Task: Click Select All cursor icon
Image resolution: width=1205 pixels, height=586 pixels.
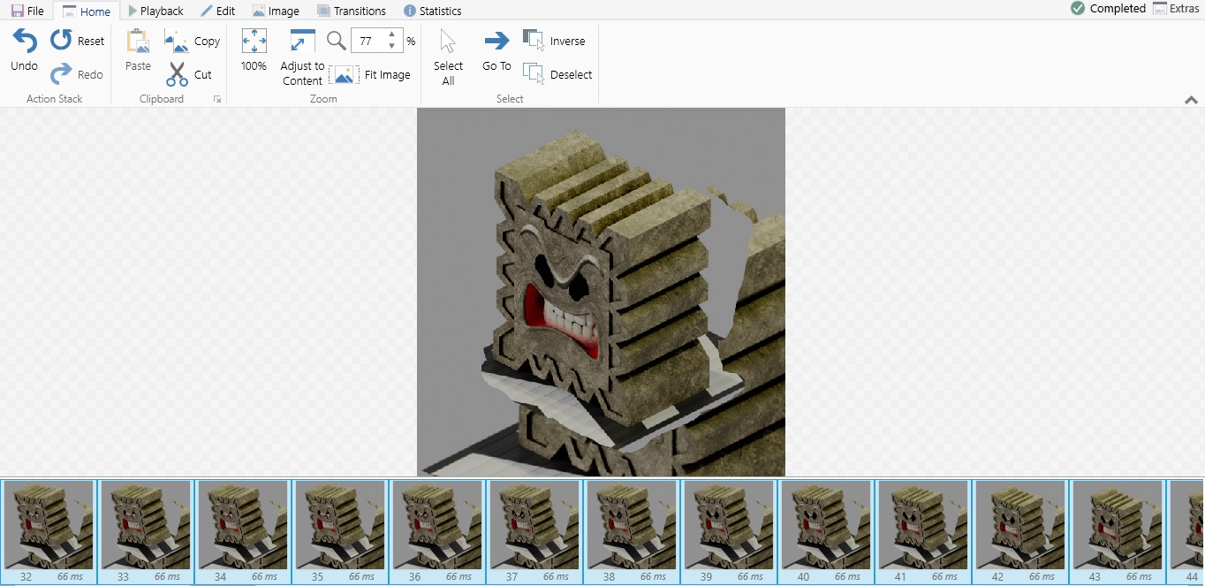Action: [448, 41]
